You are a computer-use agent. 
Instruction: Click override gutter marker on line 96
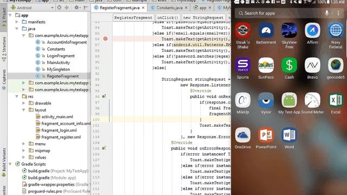[104, 96]
